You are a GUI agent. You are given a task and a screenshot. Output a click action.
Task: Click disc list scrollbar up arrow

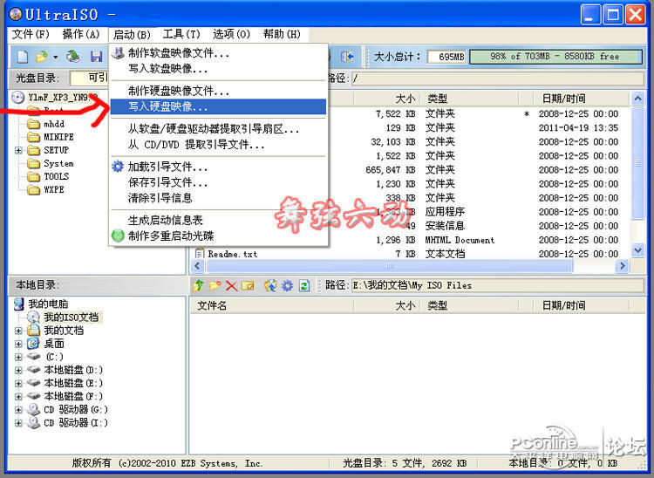[637, 99]
